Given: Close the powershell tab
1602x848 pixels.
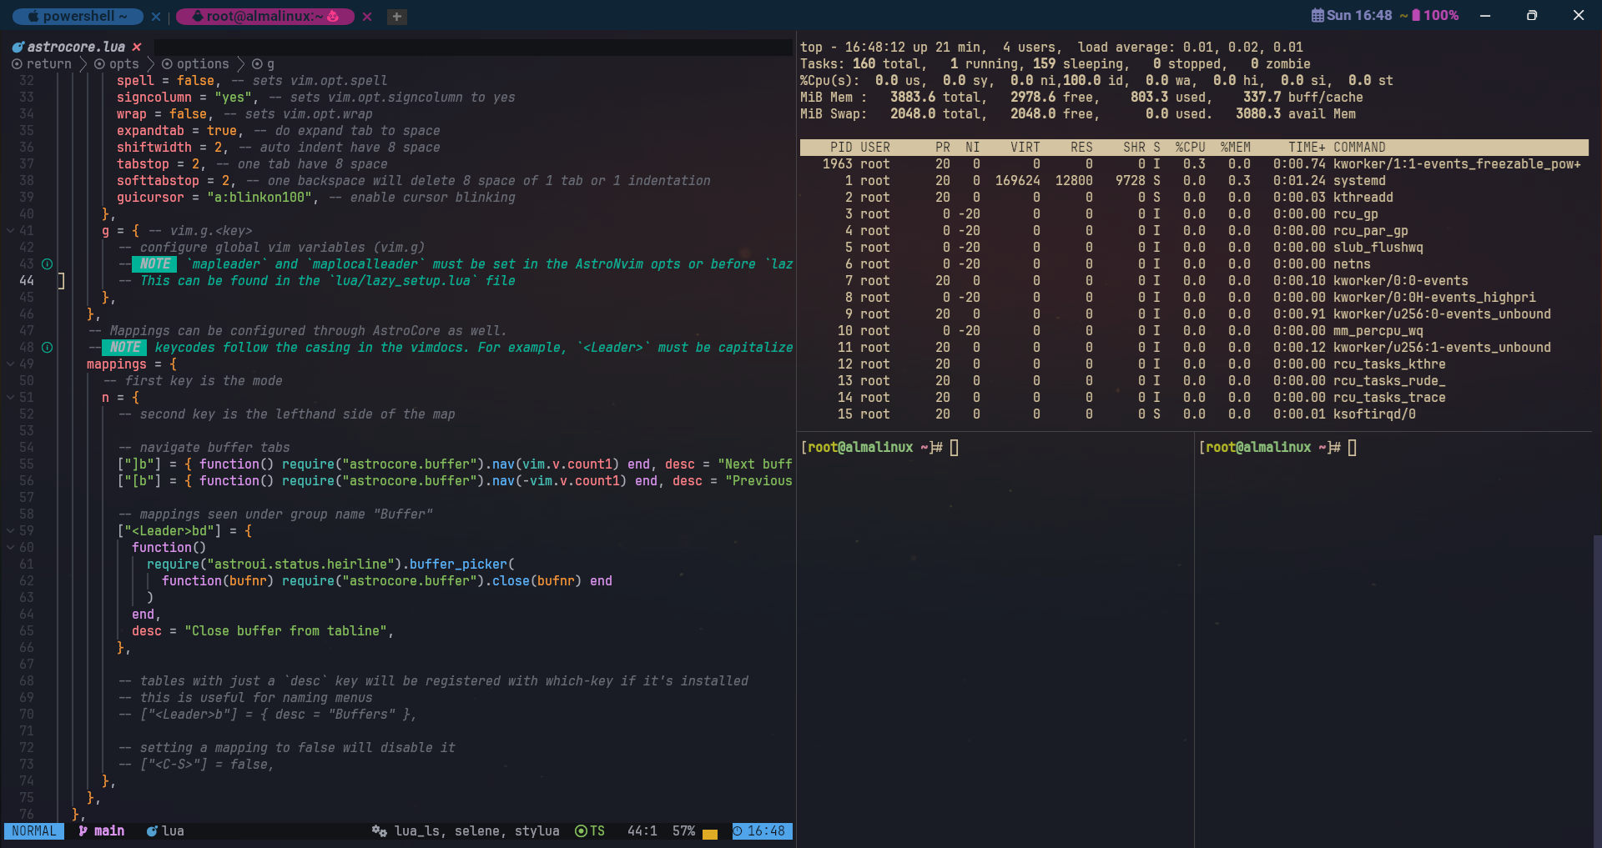Looking at the screenshot, I should point(156,16).
